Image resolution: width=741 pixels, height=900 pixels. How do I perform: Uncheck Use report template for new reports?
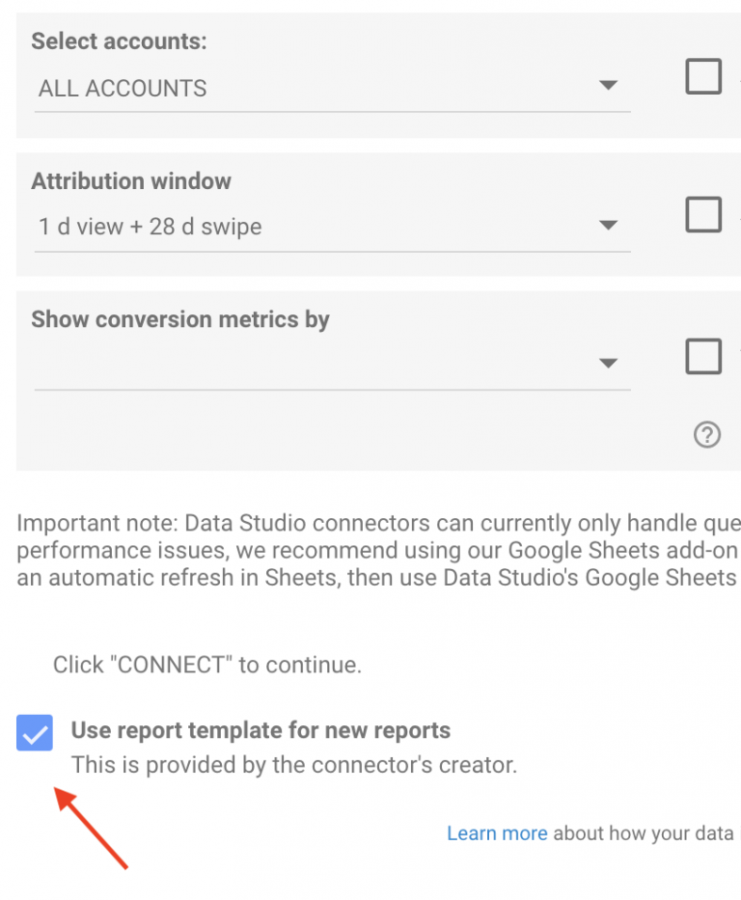[35, 733]
